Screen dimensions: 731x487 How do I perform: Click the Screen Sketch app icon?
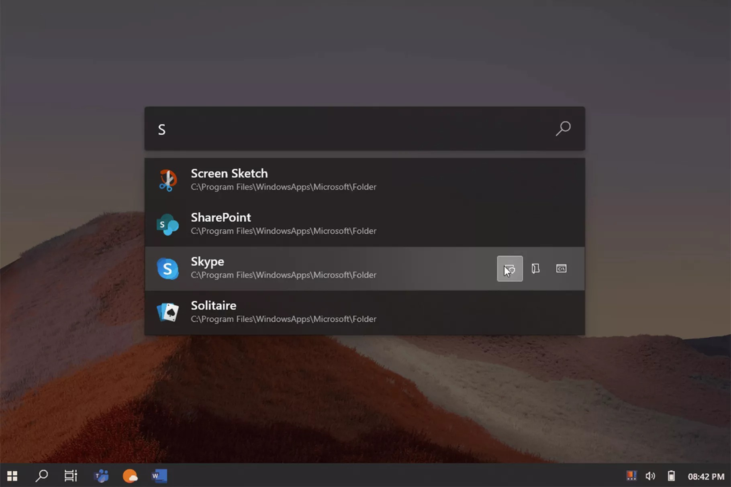pos(167,180)
